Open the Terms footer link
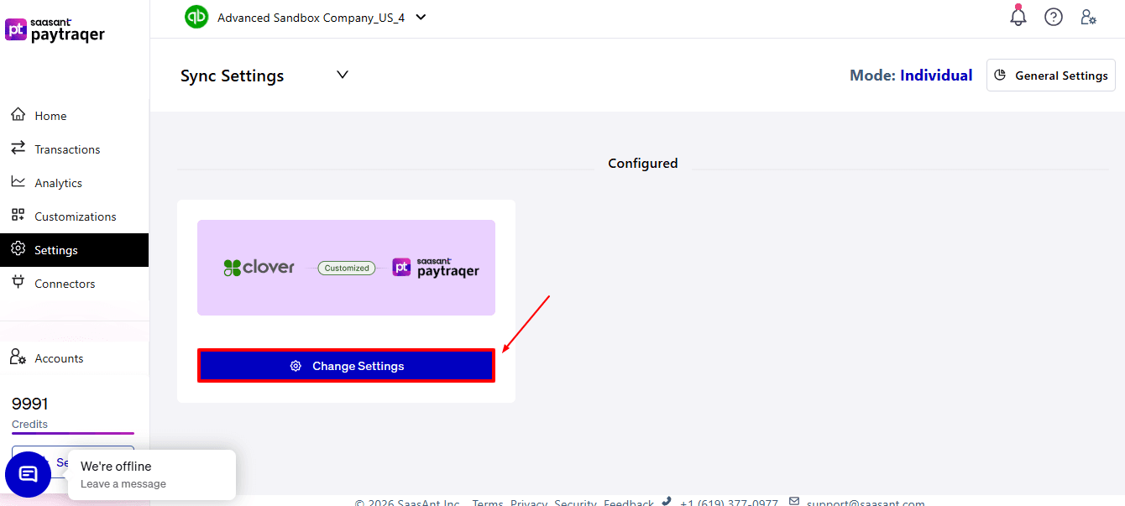Image resolution: width=1125 pixels, height=506 pixels. (x=488, y=503)
